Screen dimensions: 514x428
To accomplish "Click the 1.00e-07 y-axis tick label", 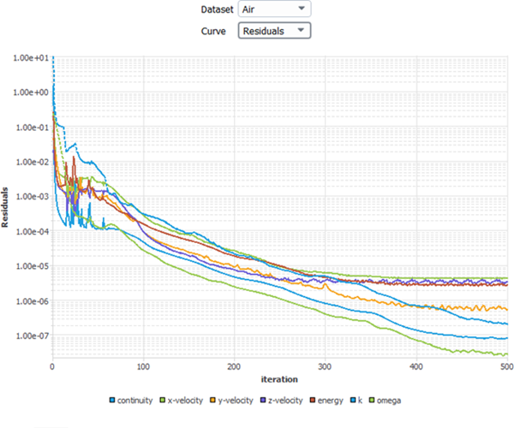I will click(33, 336).
